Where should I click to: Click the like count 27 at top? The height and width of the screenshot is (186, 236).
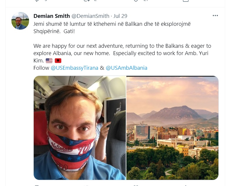146,1
